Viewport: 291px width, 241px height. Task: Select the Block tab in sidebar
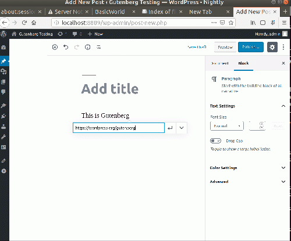[243, 63]
